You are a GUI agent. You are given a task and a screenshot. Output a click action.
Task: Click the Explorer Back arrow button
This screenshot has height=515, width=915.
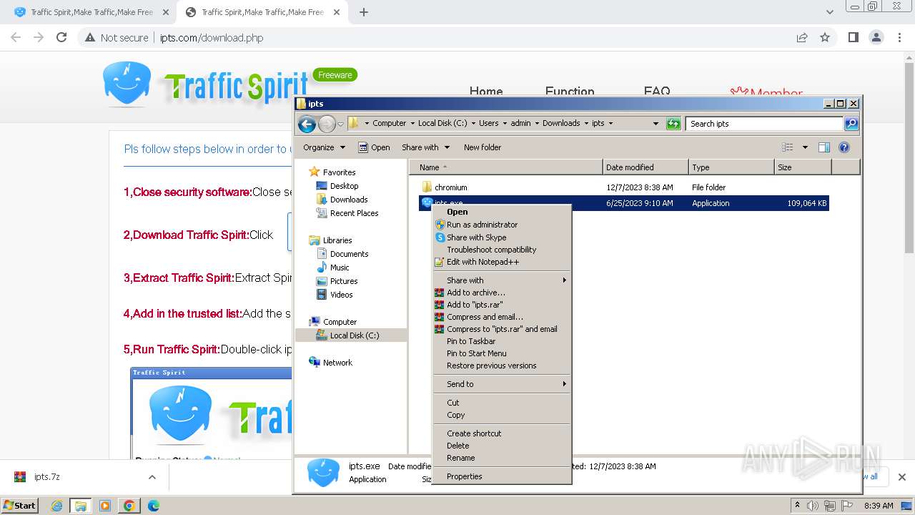307,124
